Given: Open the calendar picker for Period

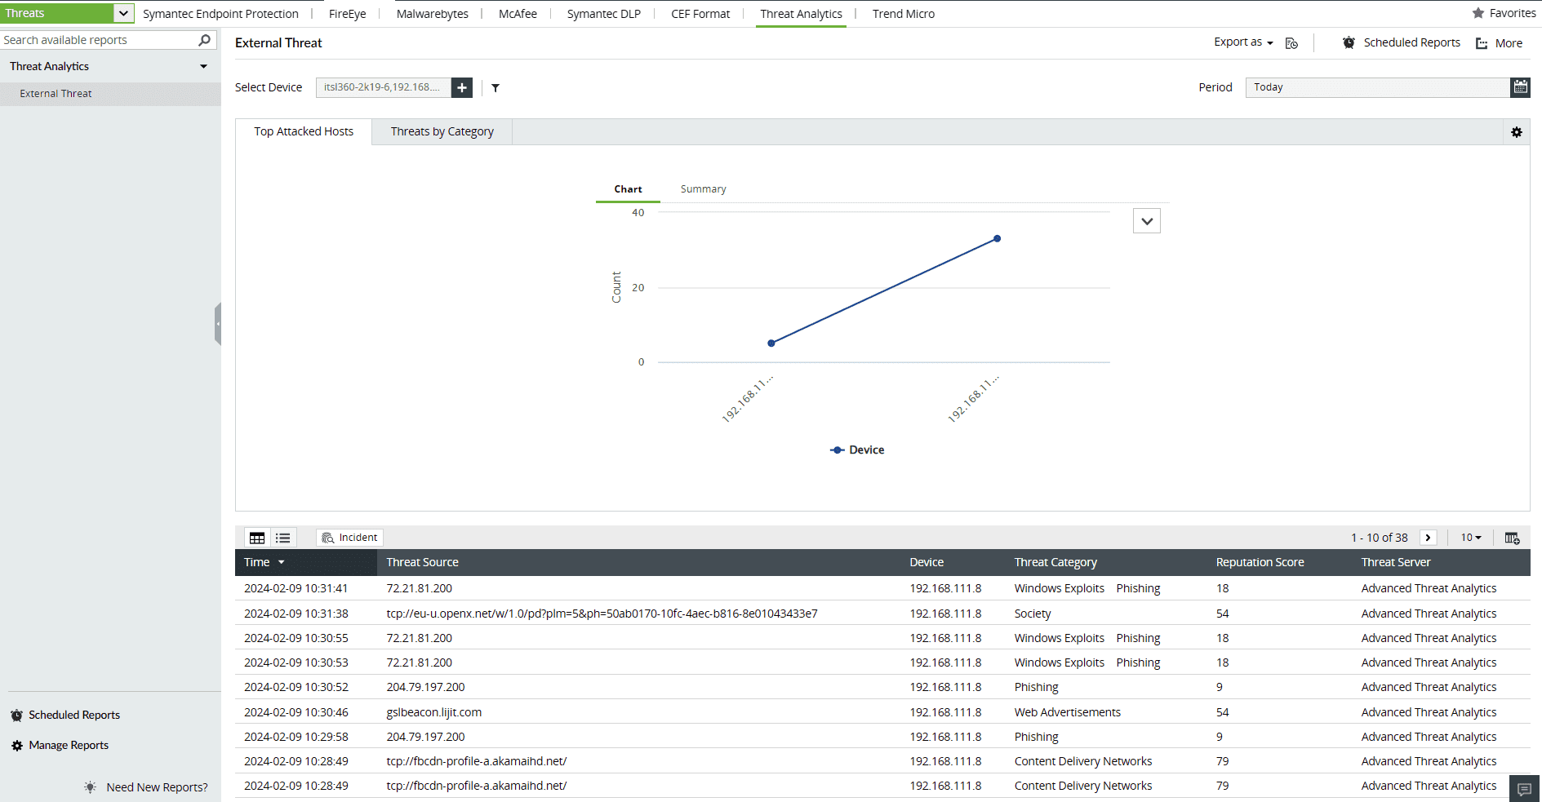Looking at the screenshot, I should tap(1520, 86).
